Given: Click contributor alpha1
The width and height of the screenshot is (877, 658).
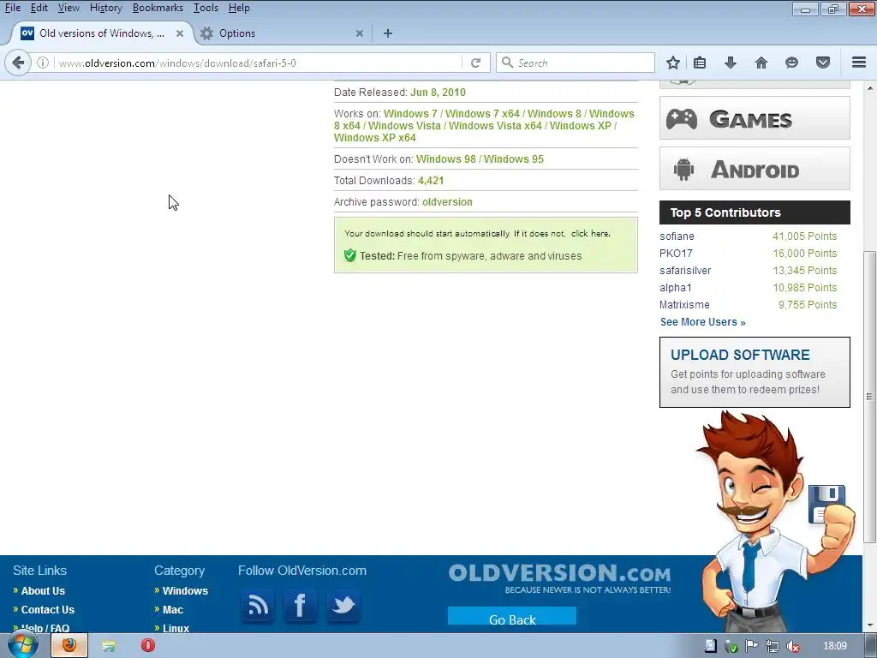Looking at the screenshot, I should pos(676,288).
